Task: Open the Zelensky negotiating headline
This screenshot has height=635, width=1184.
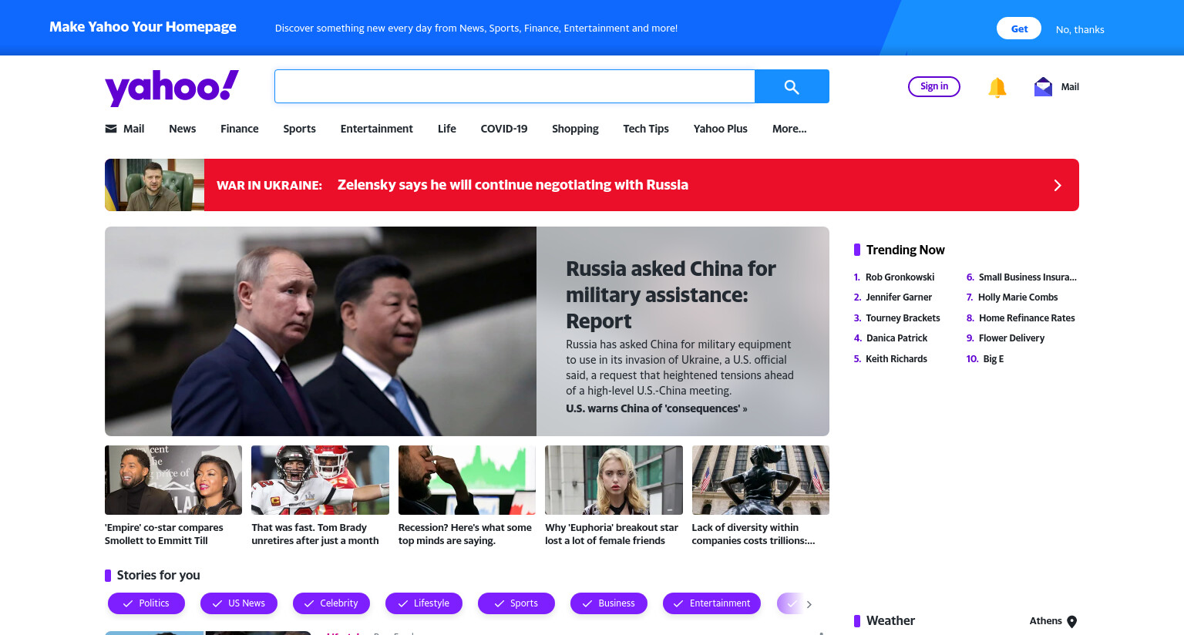Action: click(x=513, y=185)
